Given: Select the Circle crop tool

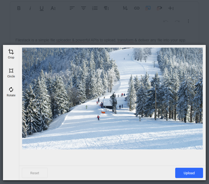Looking at the screenshot, I should (11, 73).
